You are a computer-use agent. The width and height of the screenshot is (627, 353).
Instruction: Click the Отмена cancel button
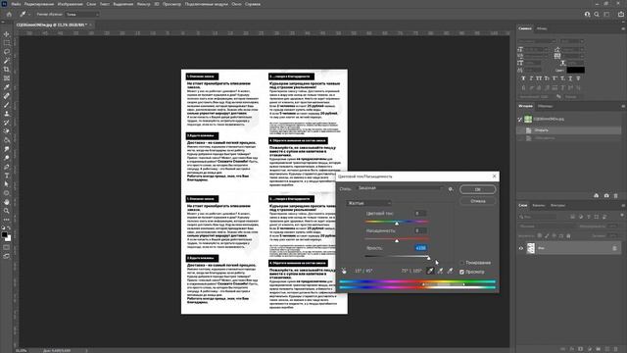coord(477,201)
